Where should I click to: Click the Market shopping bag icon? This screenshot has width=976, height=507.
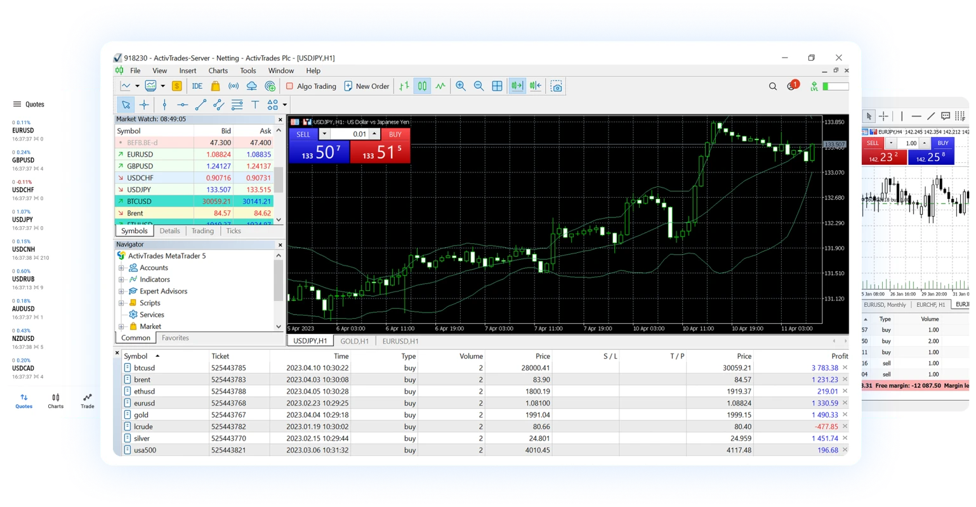pyautogui.click(x=215, y=86)
